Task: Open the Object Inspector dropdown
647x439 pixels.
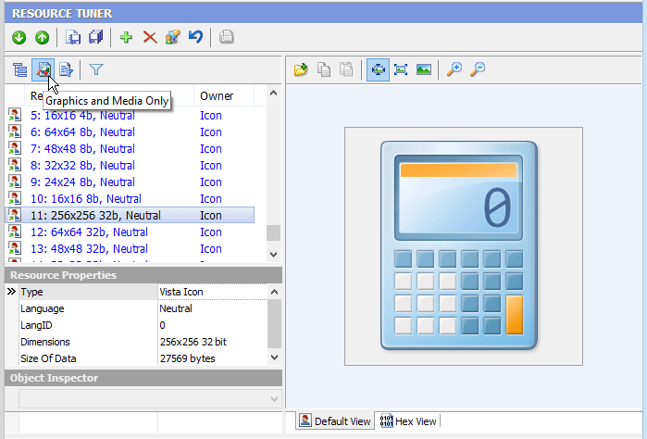Action: [274, 399]
